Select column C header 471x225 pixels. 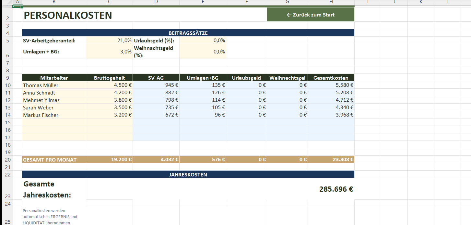(x=109, y=2)
